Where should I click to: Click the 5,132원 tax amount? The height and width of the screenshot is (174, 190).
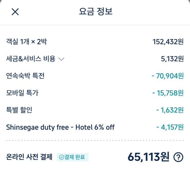coord(172,59)
